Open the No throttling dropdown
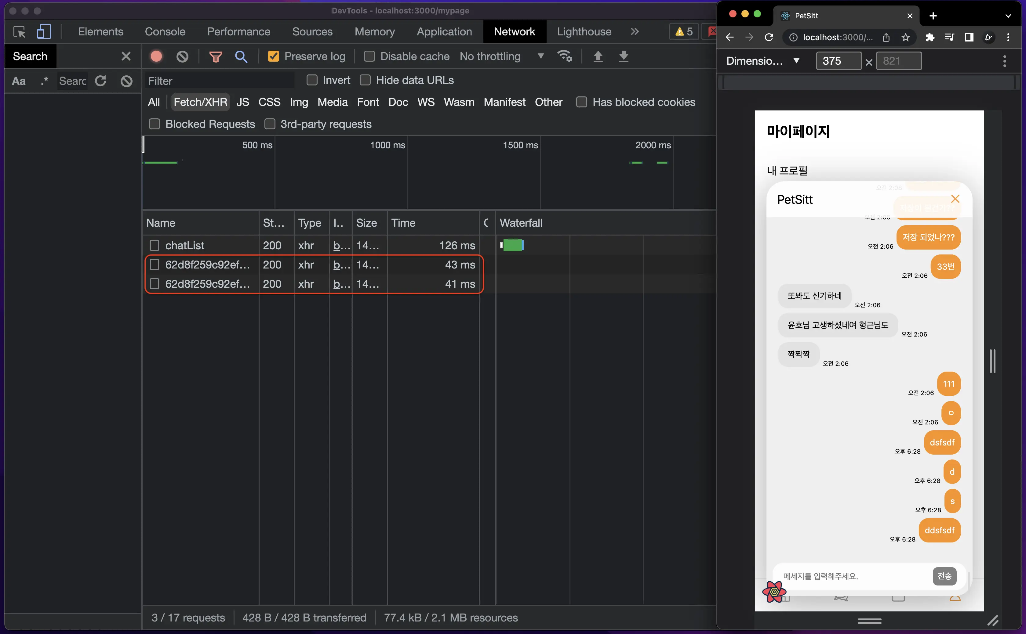This screenshot has width=1026, height=634. [501, 56]
